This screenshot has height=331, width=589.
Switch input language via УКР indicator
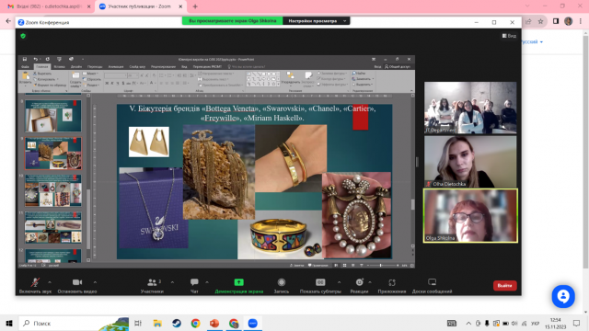pos(535,323)
